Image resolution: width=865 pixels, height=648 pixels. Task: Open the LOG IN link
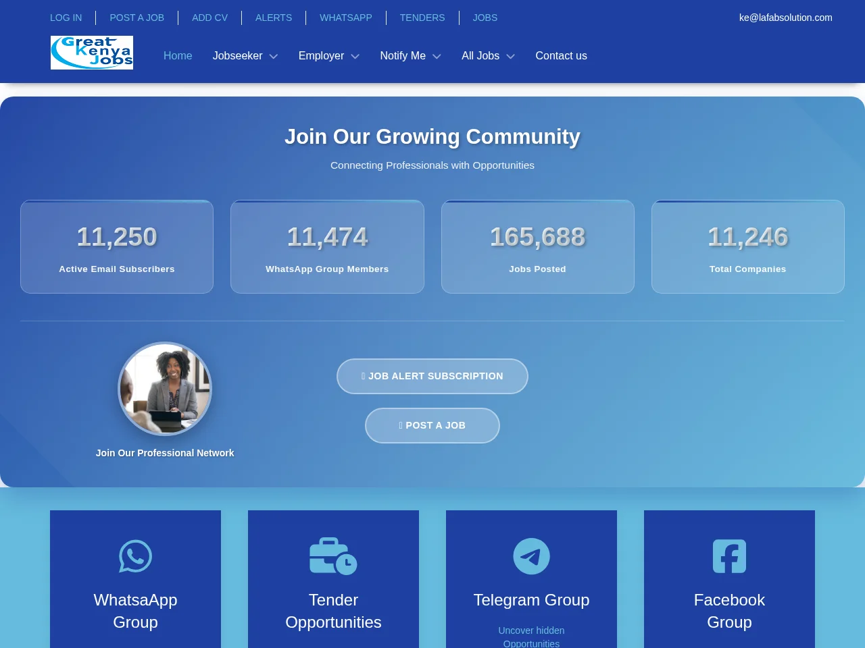(66, 18)
